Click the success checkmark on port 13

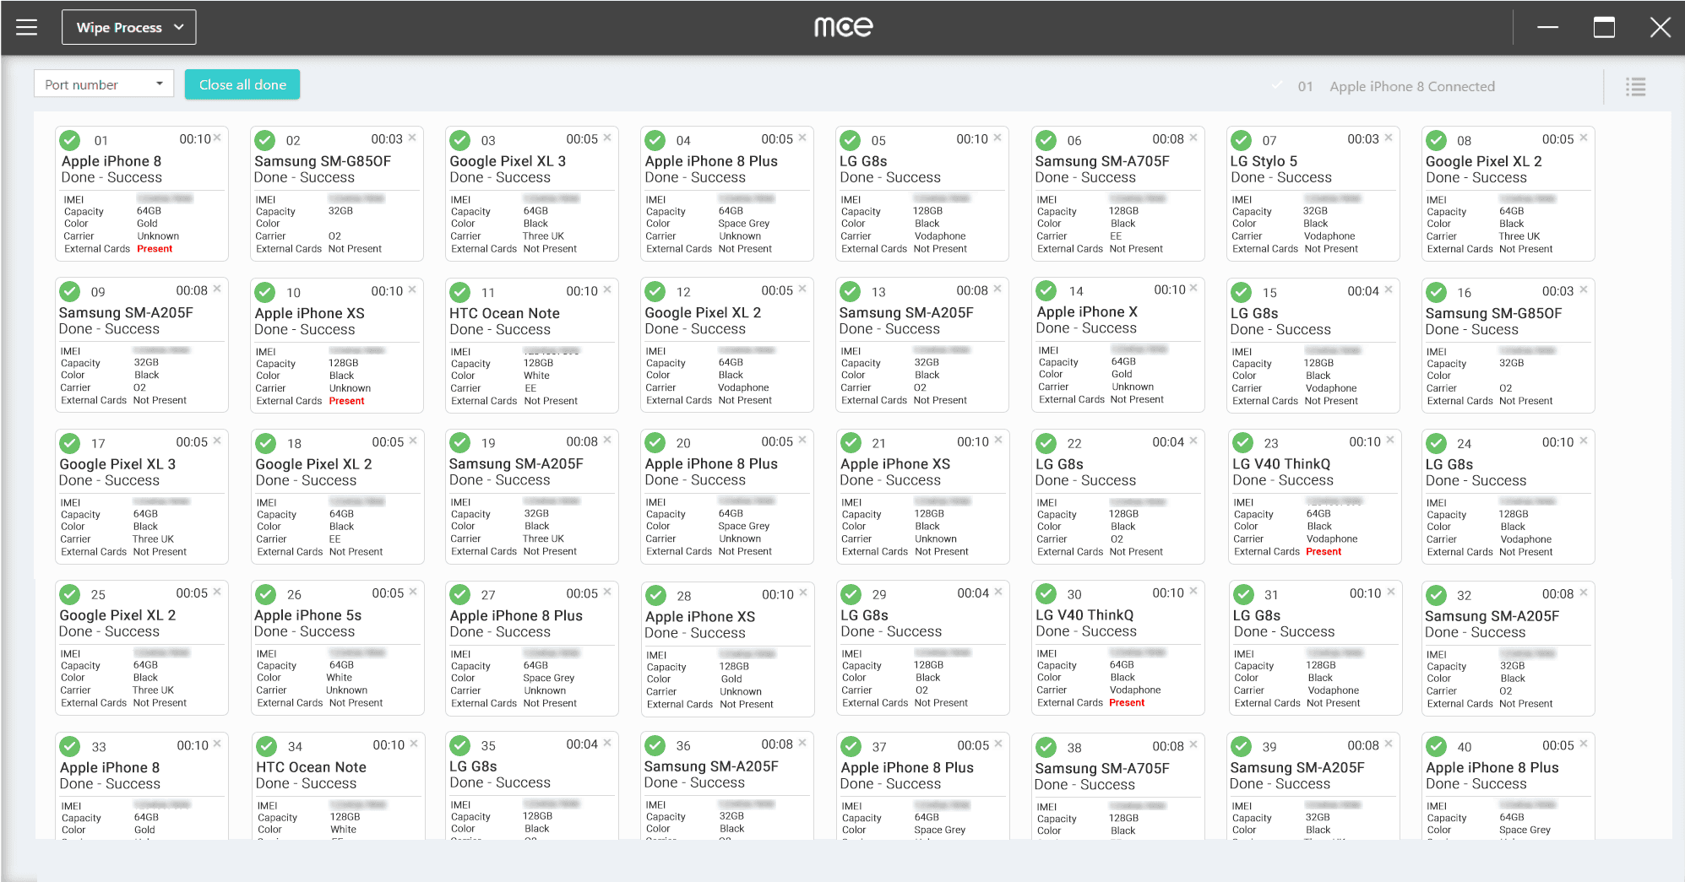[x=850, y=291]
